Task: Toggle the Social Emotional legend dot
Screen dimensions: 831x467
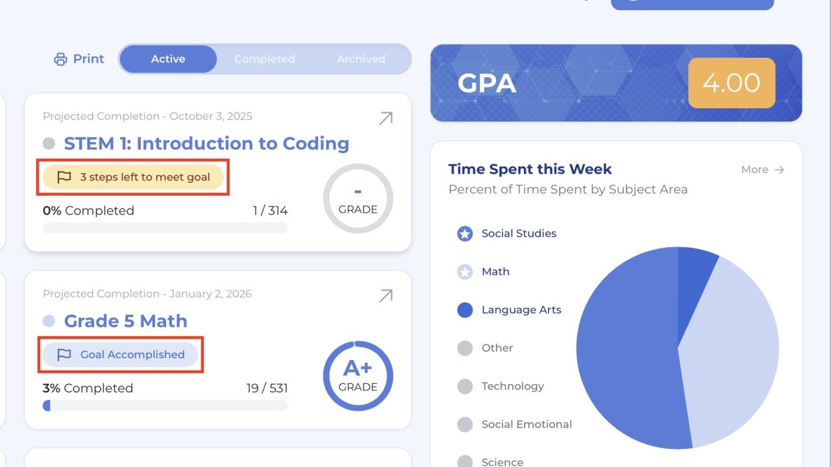Action: pyautogui.click(x=465, y=425)
